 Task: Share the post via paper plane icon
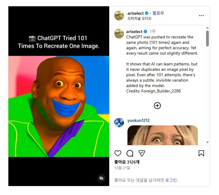point(142,153)
